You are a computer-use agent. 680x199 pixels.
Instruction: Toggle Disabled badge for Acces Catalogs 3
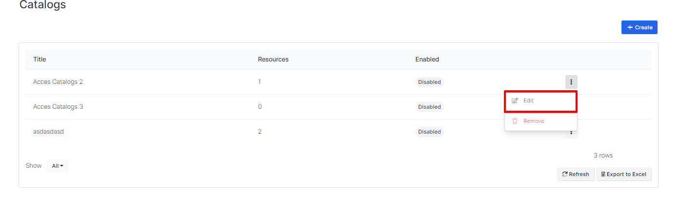point(429,107)
